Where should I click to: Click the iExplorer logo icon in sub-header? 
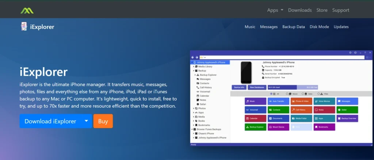pos(24,27)
